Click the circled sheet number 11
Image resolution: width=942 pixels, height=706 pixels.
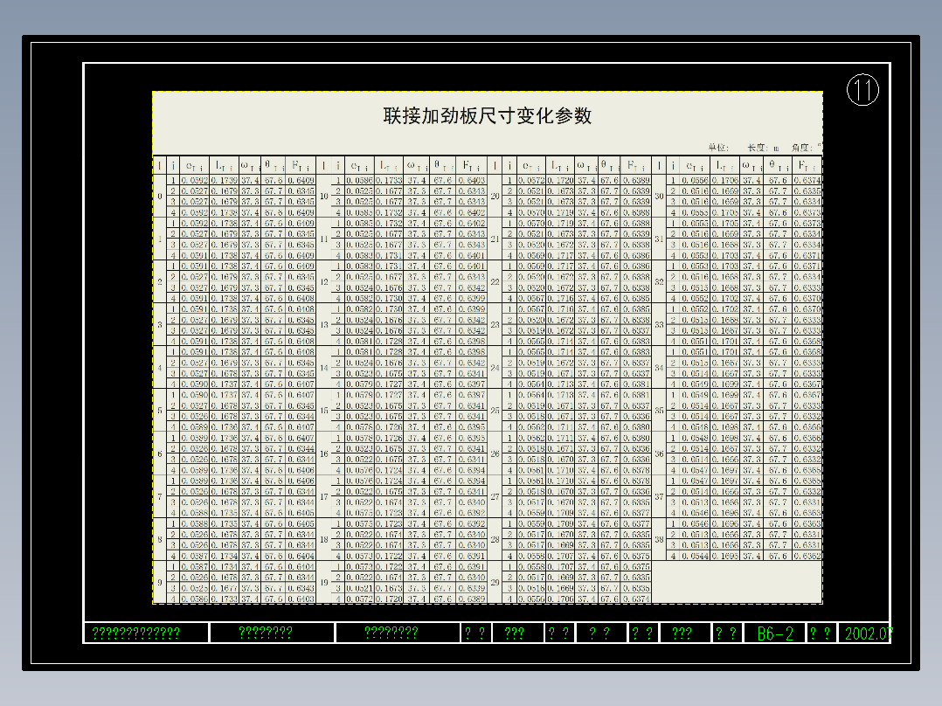pos(862,89)
